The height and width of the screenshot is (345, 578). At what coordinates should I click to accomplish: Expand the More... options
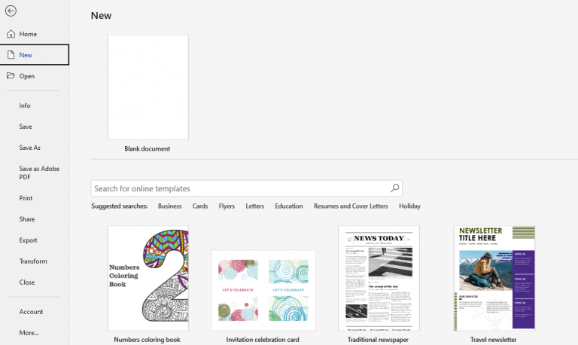29,332
